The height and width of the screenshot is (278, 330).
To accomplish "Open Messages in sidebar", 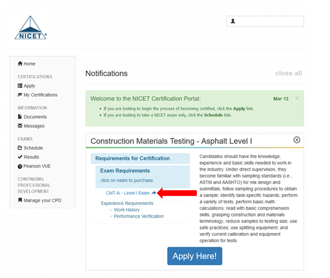I will pos(31,126).
